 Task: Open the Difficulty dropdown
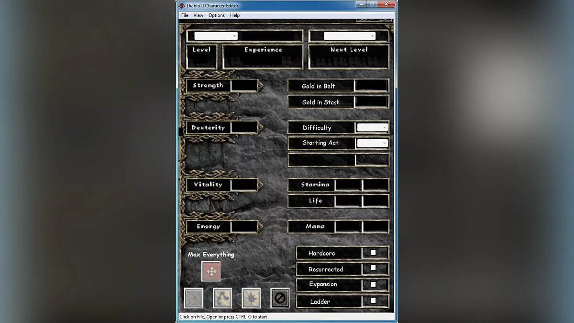372,128
